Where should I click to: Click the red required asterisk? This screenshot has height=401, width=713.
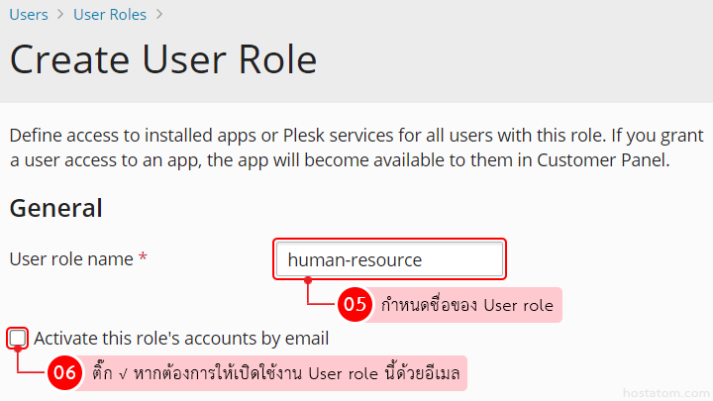[143, 258]
